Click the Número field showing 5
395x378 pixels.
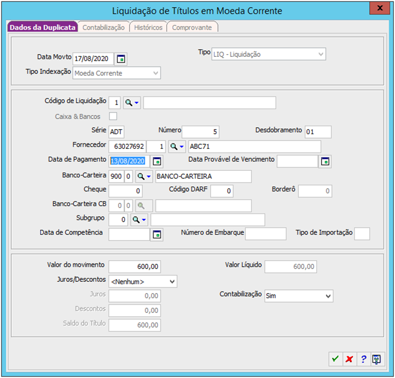tap(201, 131)
